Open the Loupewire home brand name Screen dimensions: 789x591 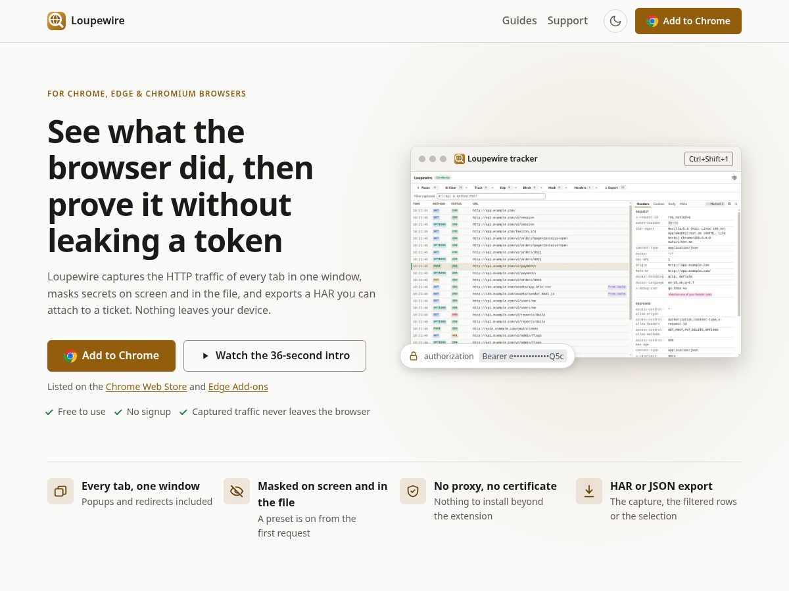tap(98, 21)
